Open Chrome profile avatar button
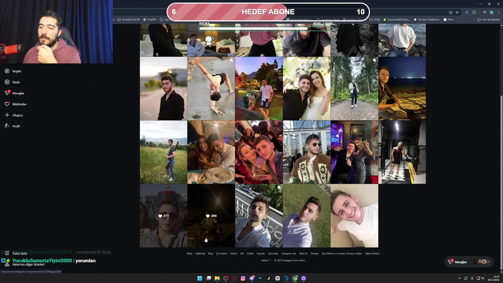This screenshot has width=503, height=283. point(491,13)
